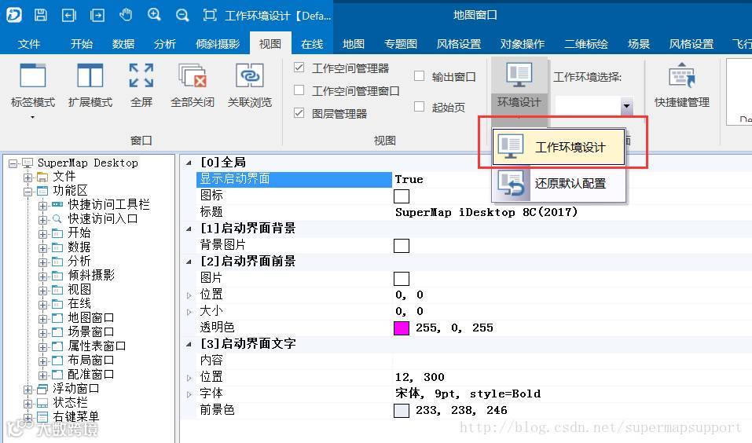The width and height of the screenshot is (752, 443).
Task: Expand the 浮动窗口 tree node
Action: click(x=28, y=390)
